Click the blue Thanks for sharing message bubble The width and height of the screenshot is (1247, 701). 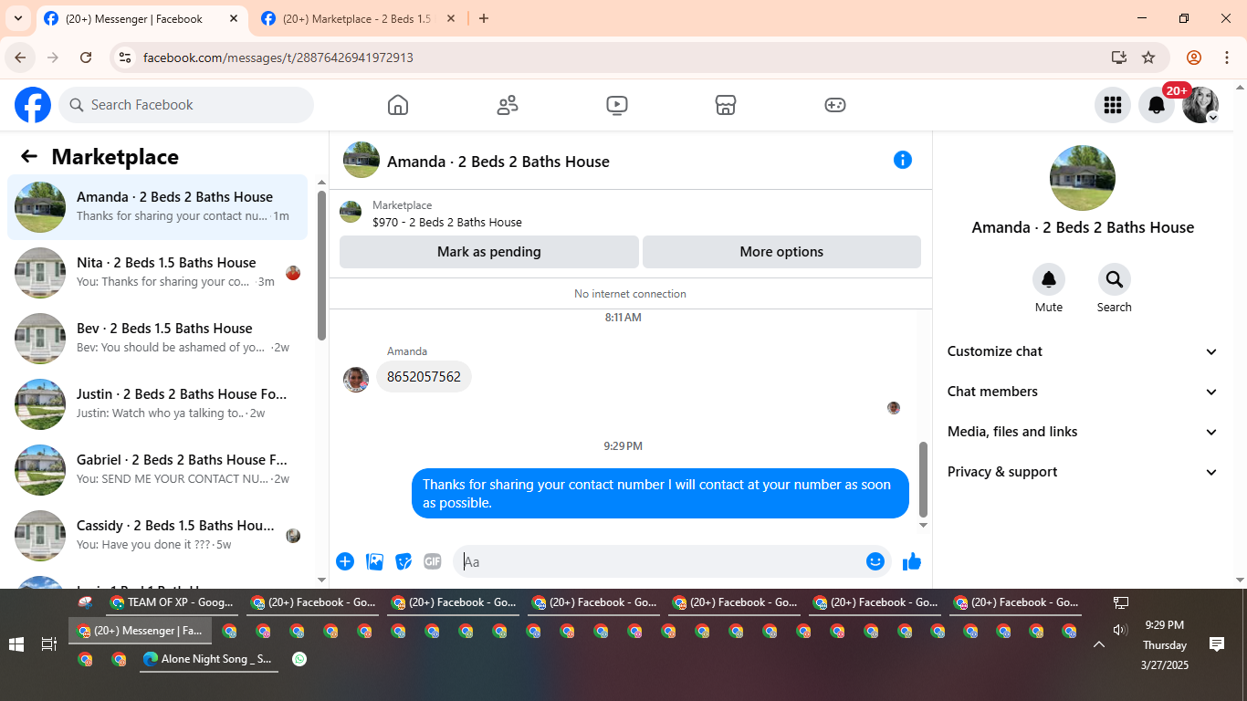660,494
